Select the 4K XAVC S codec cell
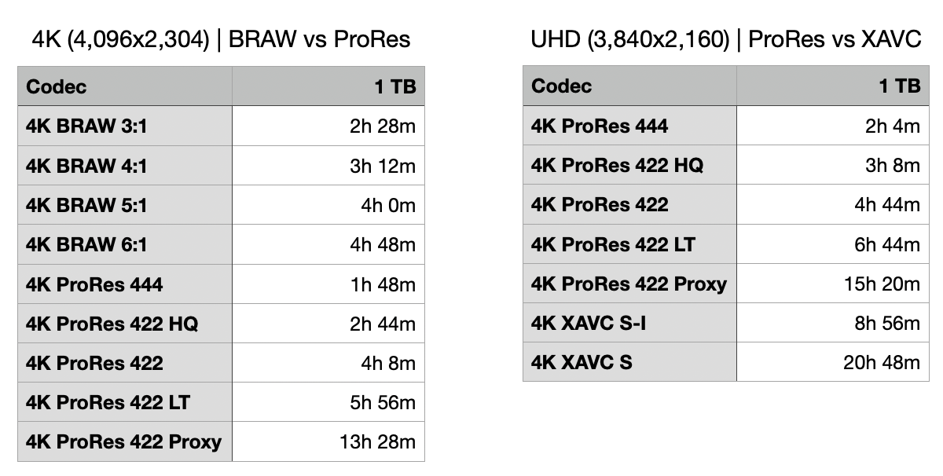943x476 pixels. point(630,362)
